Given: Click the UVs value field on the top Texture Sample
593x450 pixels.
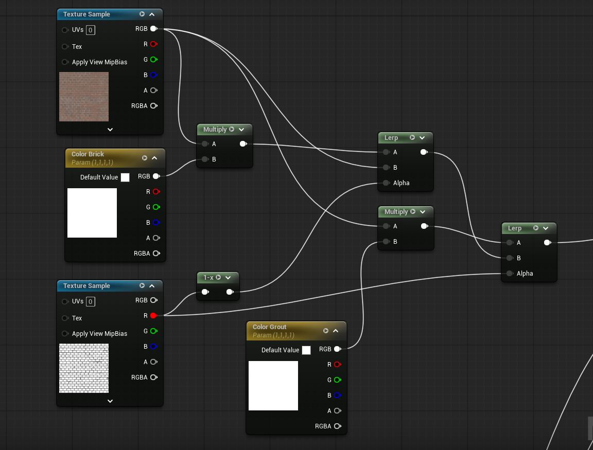Looking at the screenshot, I should click(x=90, y=30).
